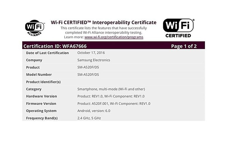Select SM-A520F/DS in the Product row
Image resolution: width=229 pixels, height=144 pixels.
[x=88, y=67]
